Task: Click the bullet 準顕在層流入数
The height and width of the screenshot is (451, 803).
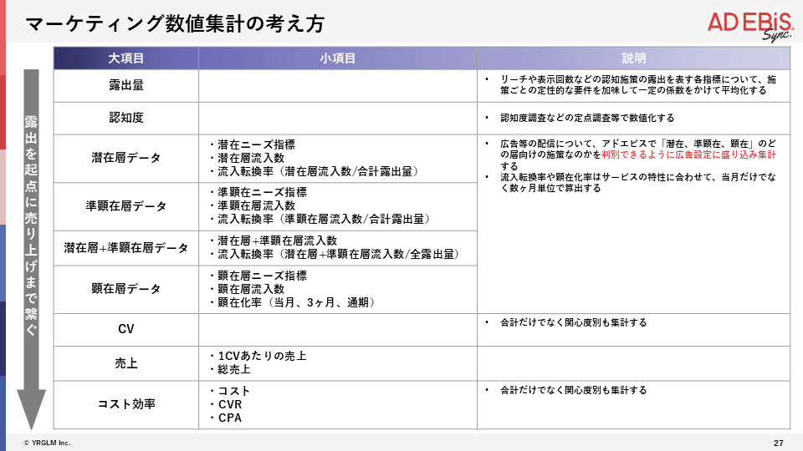Action: tap(252, 205)
